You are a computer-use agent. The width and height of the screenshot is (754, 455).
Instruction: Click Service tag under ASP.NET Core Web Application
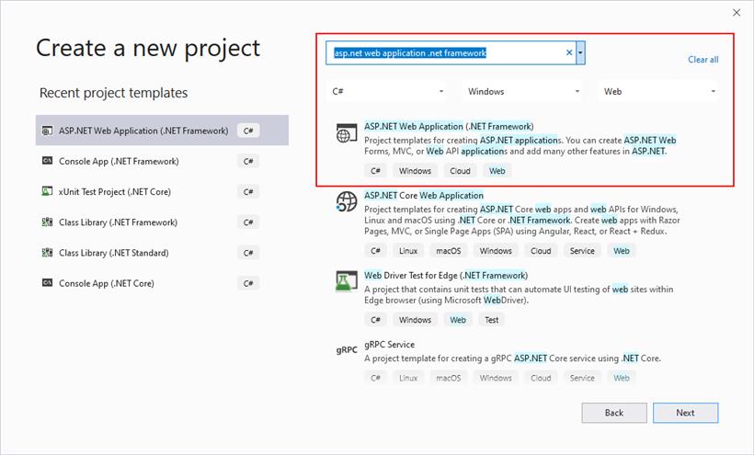(x=582, y=251)
